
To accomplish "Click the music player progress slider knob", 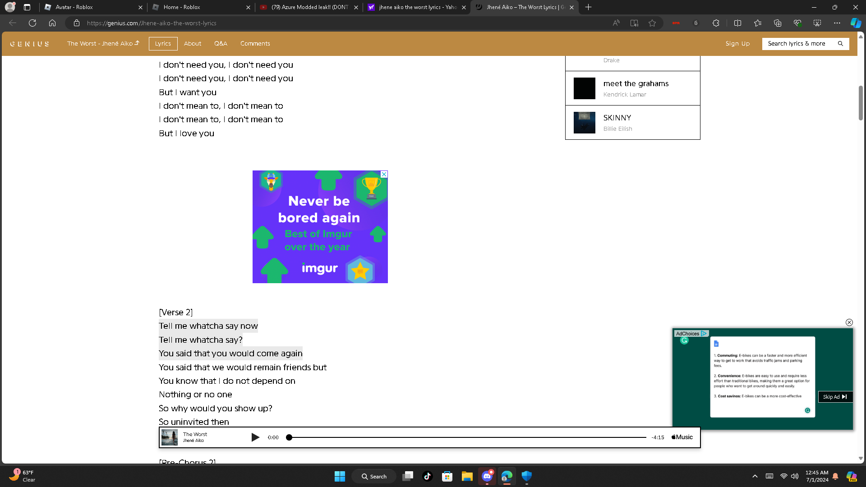I will pos(289,437).
